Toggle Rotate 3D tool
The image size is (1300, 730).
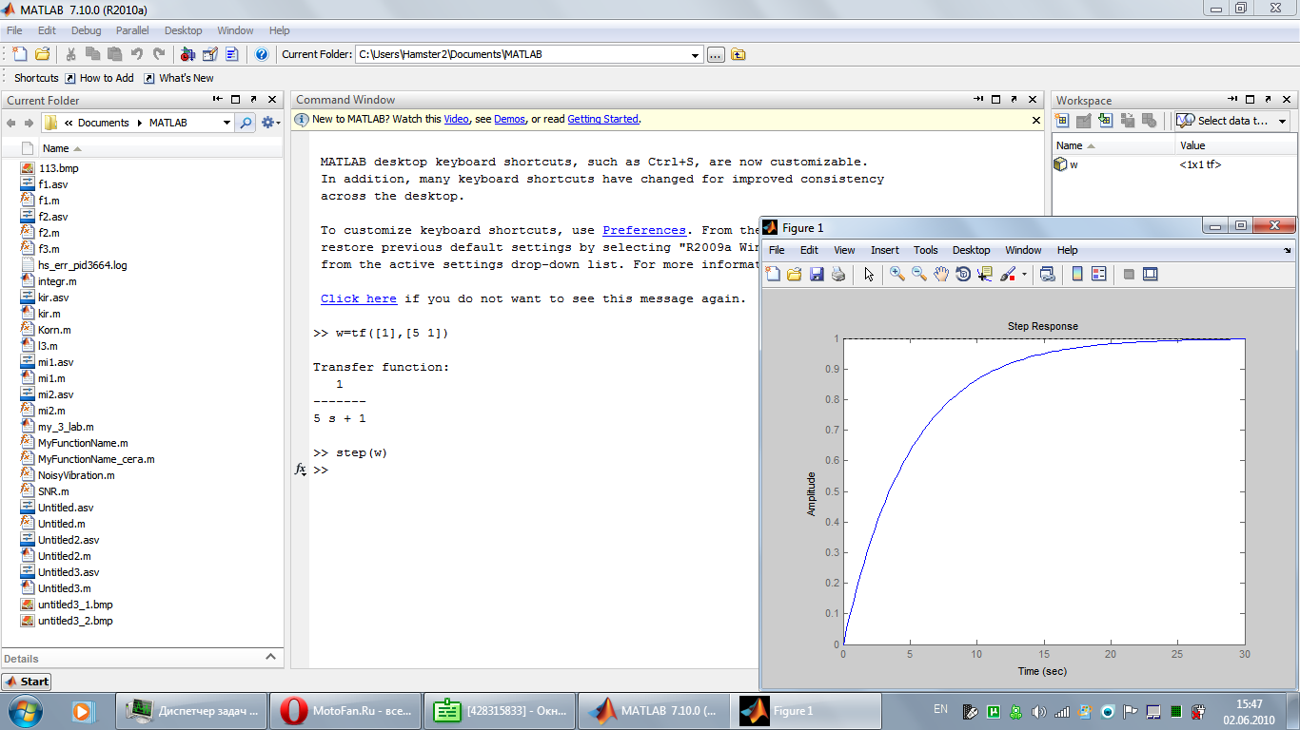pos(963,274)
